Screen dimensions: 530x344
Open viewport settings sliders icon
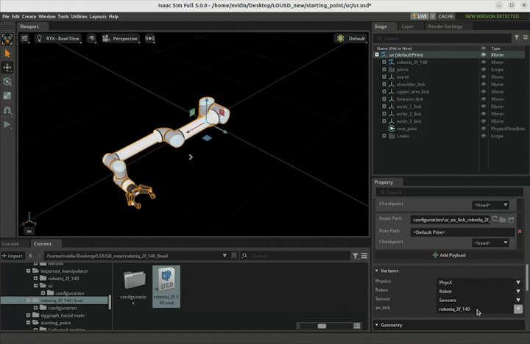pyautogui.click(x=25, y=38)
